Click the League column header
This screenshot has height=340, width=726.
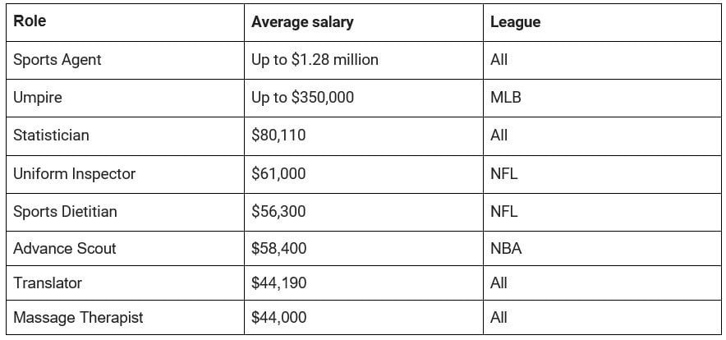515,22
